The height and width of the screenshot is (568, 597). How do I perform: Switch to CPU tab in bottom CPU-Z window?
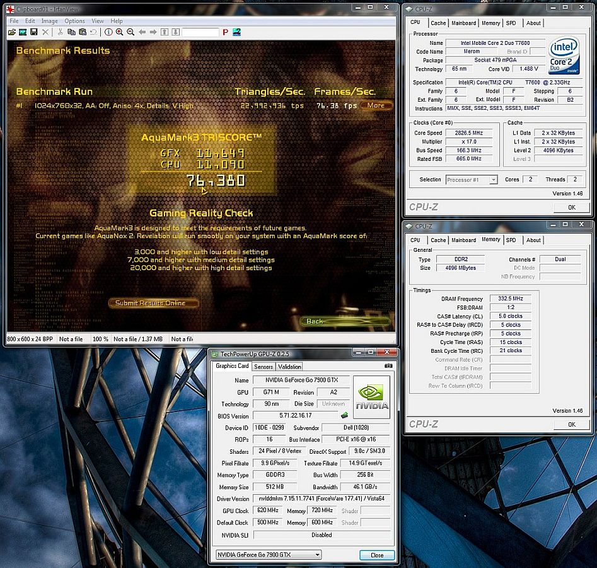coord(415,240)
